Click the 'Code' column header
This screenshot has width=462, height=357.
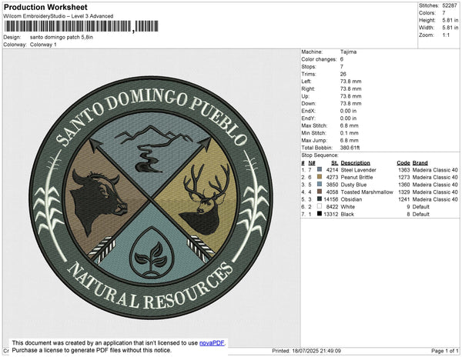click(403, 163)
